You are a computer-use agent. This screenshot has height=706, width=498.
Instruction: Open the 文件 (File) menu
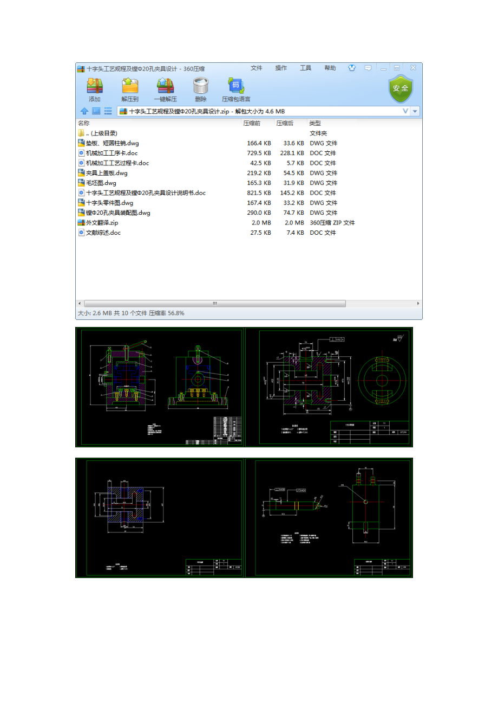pos(257,68)
